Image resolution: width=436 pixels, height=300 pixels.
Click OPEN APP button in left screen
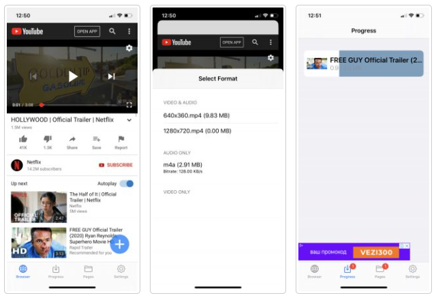coord(87,31)
